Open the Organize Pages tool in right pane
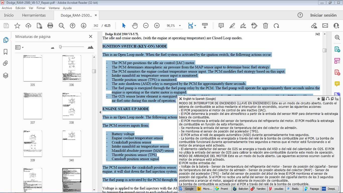This screenshot has width=343, height=193. (x=337, y=61)
